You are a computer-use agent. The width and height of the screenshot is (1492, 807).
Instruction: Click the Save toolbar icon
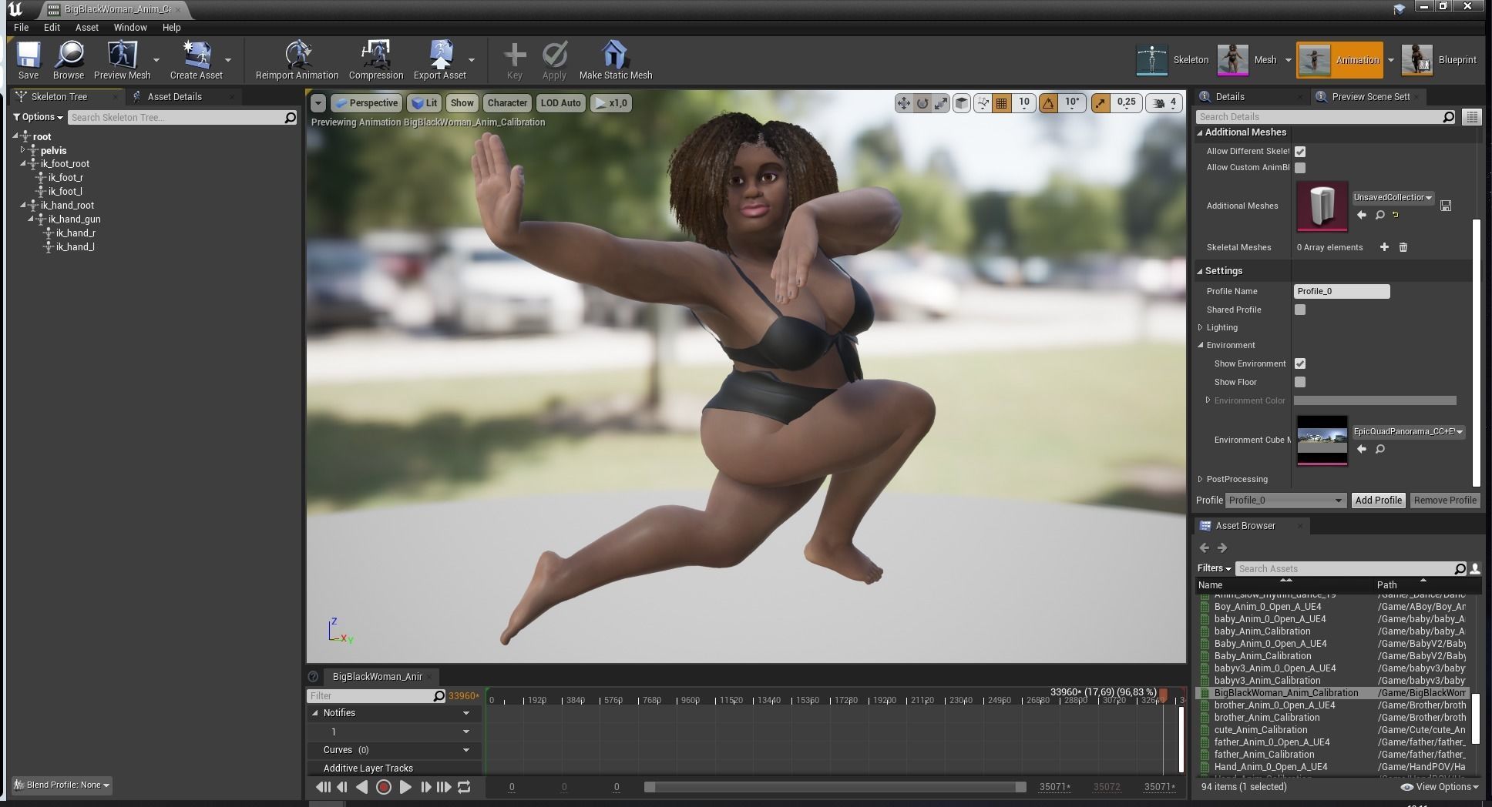point(29,55)
